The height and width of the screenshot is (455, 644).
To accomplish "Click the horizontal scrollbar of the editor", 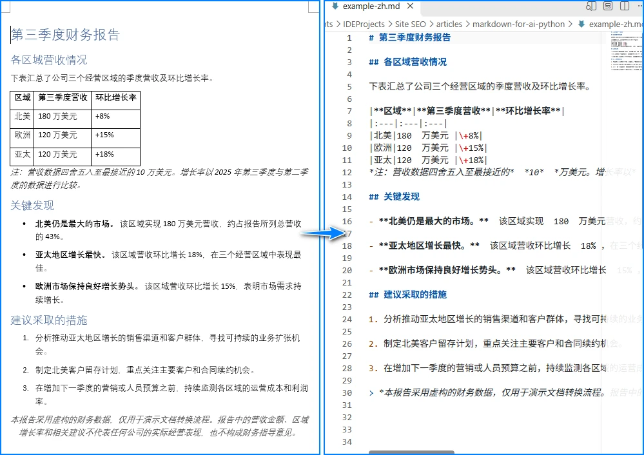I will pyautogui.click(x=411, y=452).
